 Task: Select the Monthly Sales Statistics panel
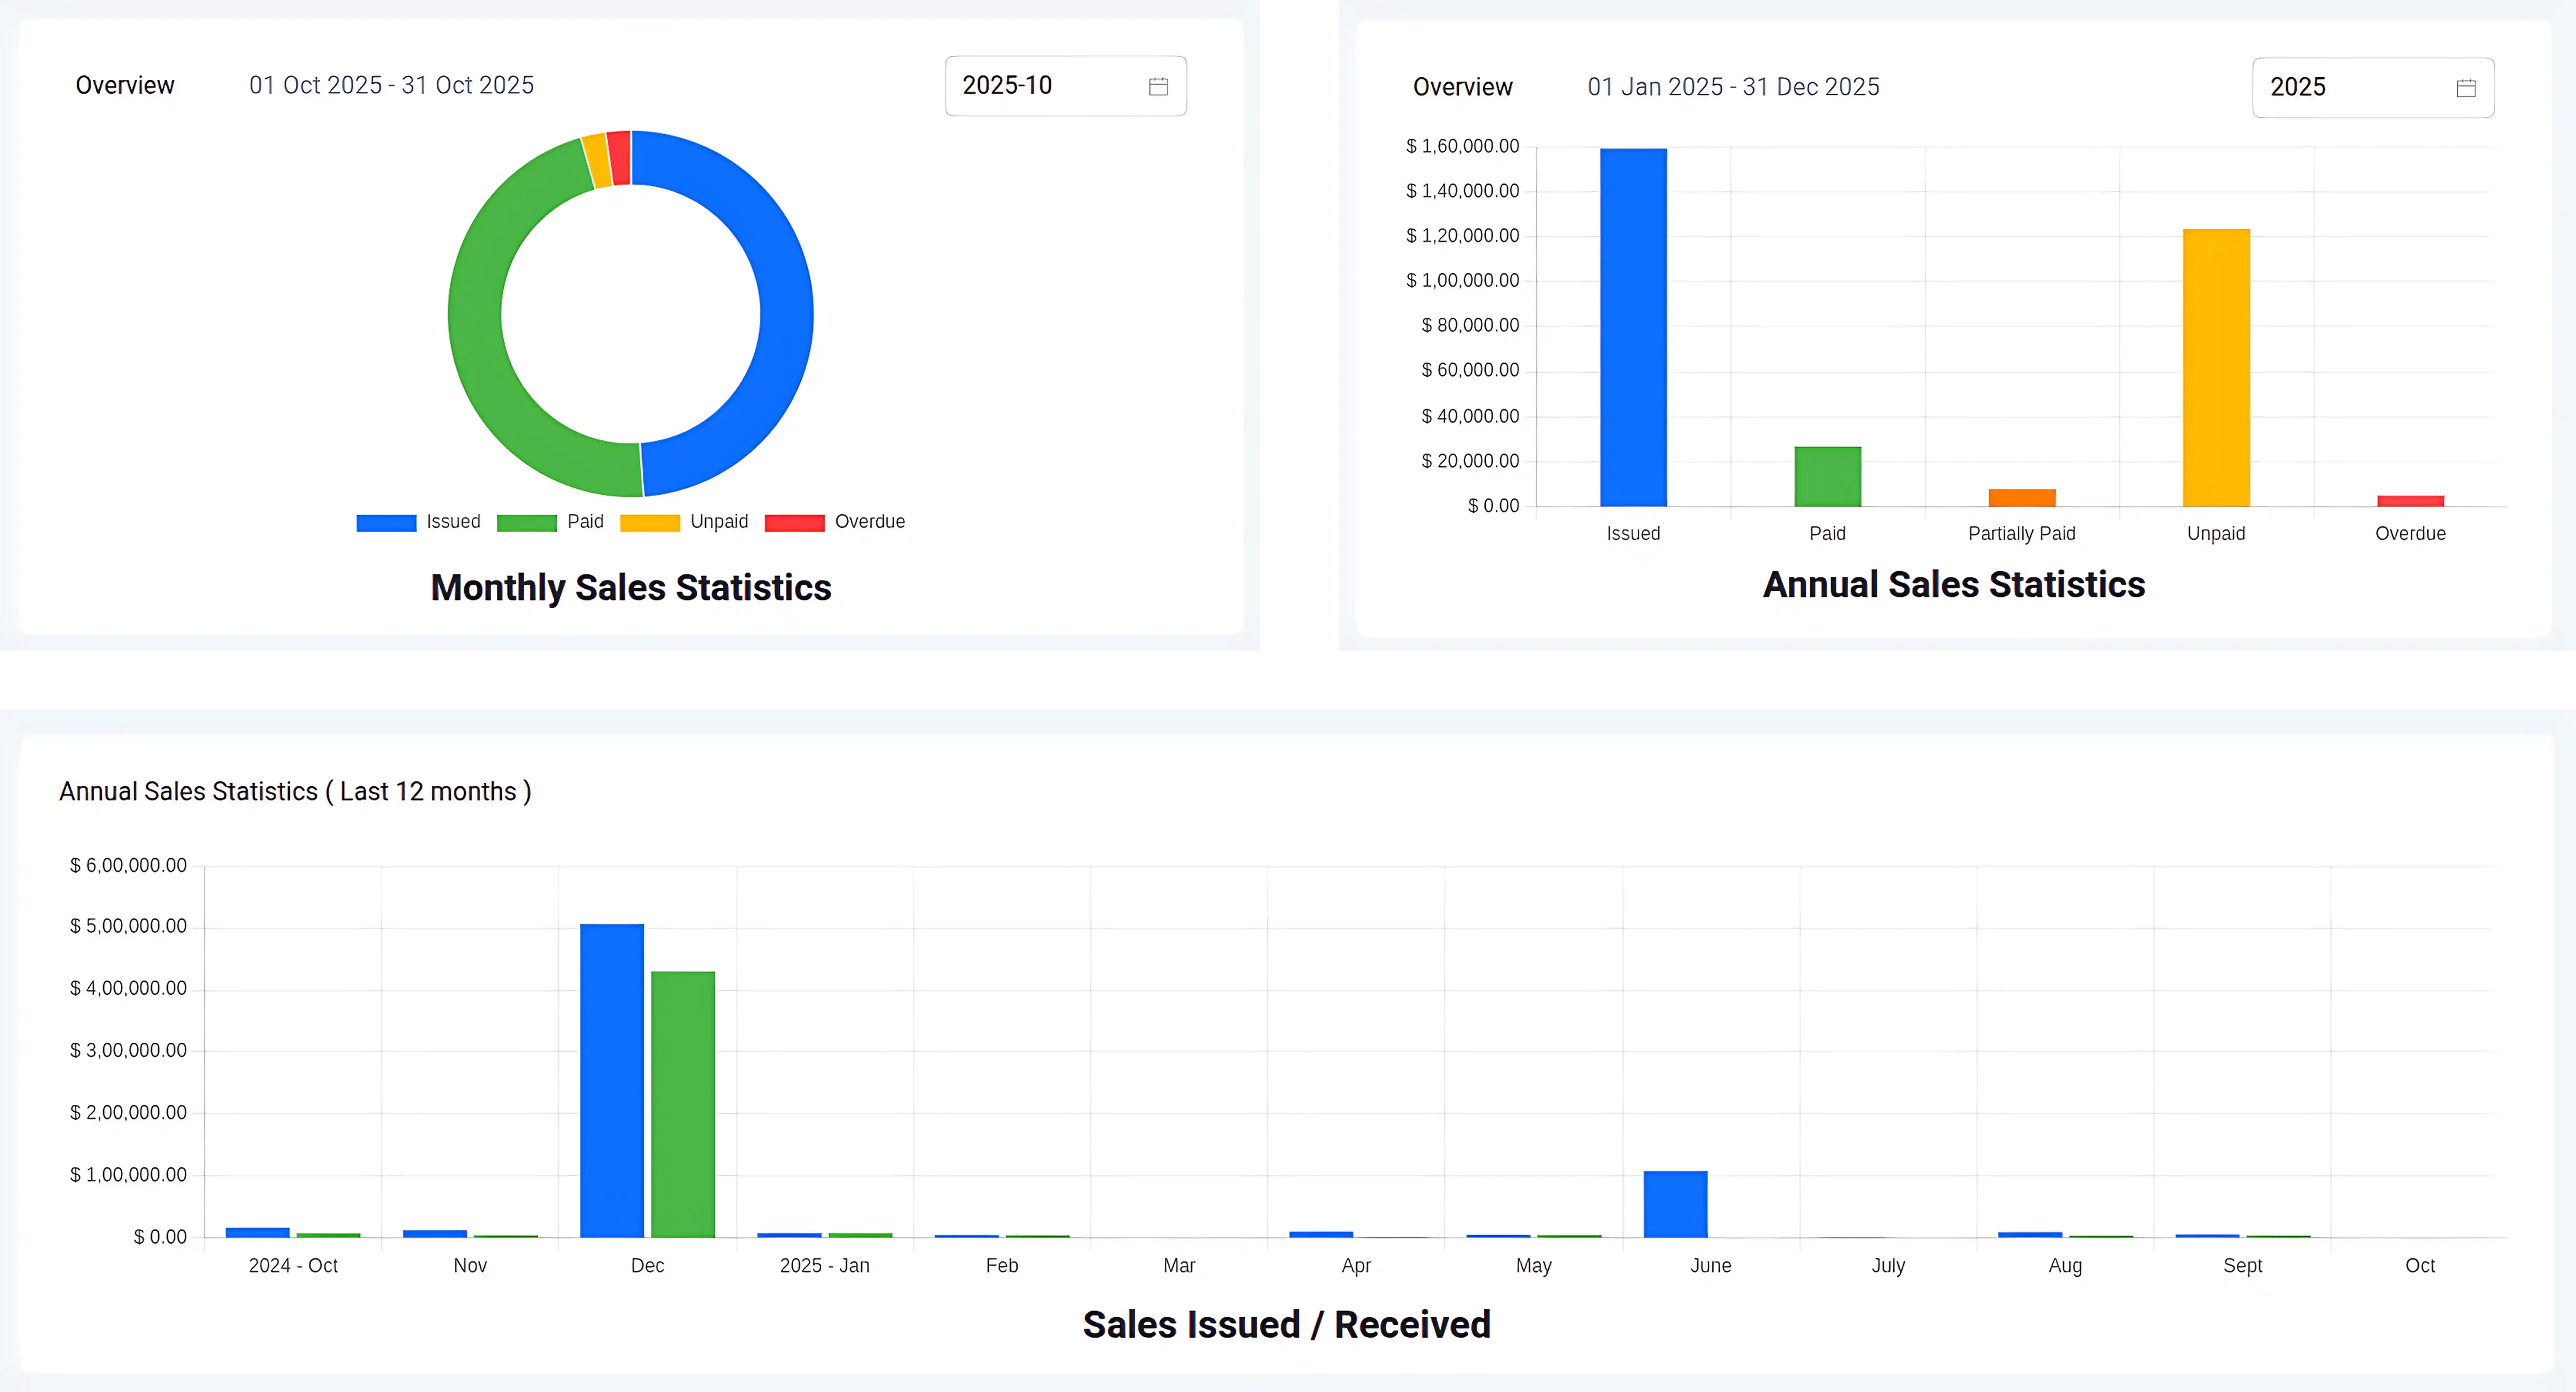(630, 587)
